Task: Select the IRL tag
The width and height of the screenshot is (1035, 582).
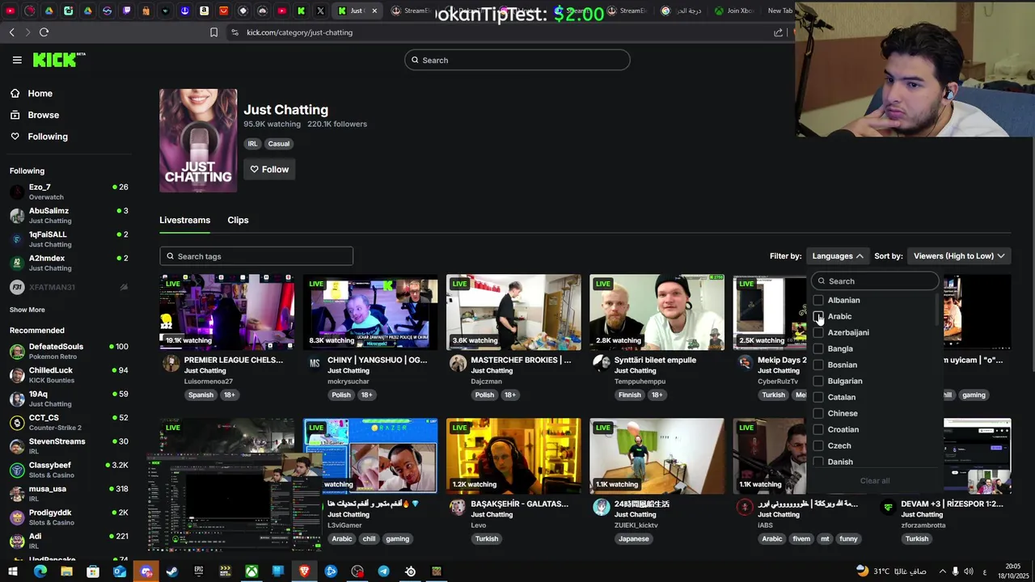Action: (x=252, y=144)
